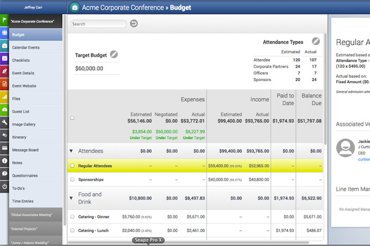Click the reset arrow beside search box
This screenshot has width=370, height=246.
click(x=134, y=24)
